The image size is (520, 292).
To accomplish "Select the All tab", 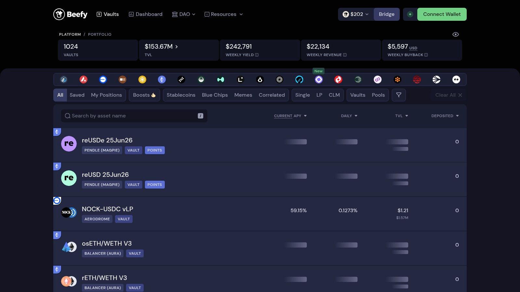I will coord(60,95).
